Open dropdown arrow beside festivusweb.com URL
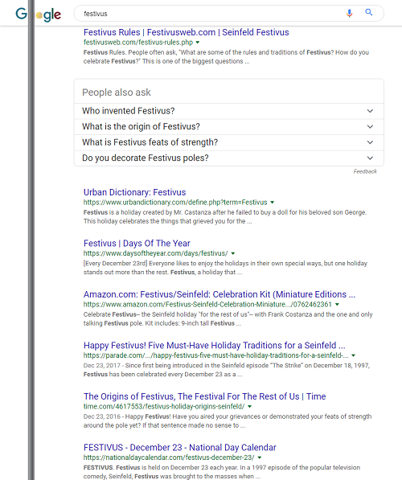Screen dimensions: 402x480 coord(198,43)
